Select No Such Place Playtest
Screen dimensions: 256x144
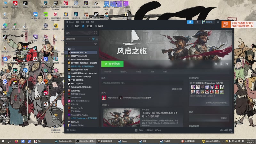click(x=81, y=60)
